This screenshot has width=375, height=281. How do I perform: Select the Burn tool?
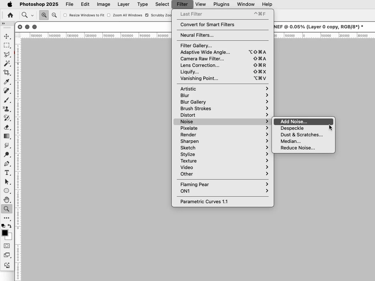[7, 154]
